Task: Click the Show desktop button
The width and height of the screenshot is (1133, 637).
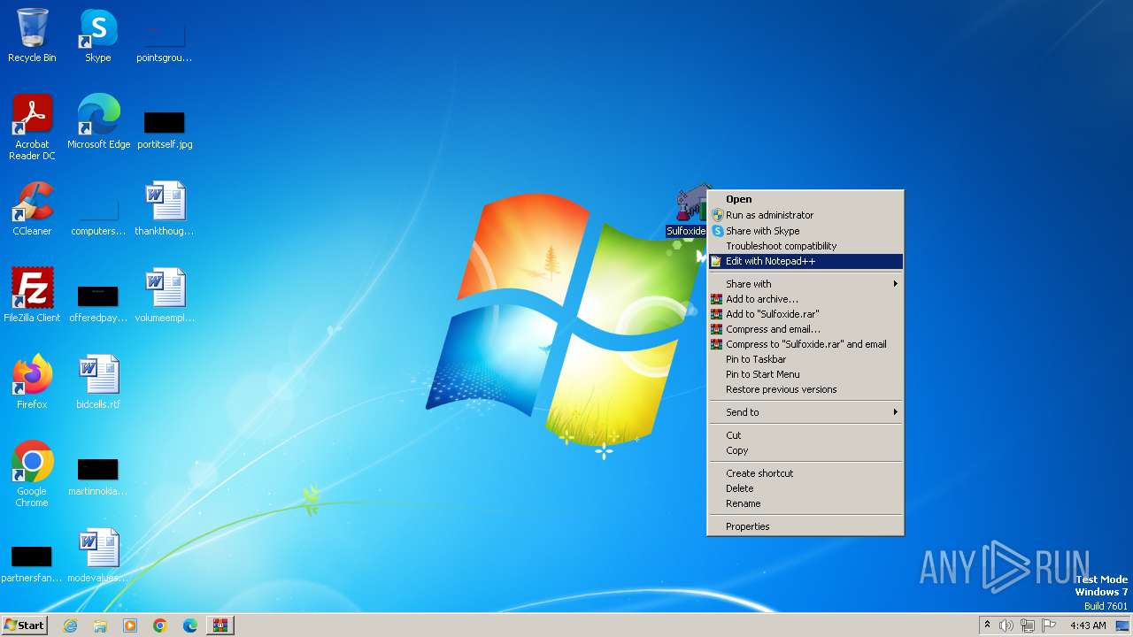Action: tap(1122, 625)
